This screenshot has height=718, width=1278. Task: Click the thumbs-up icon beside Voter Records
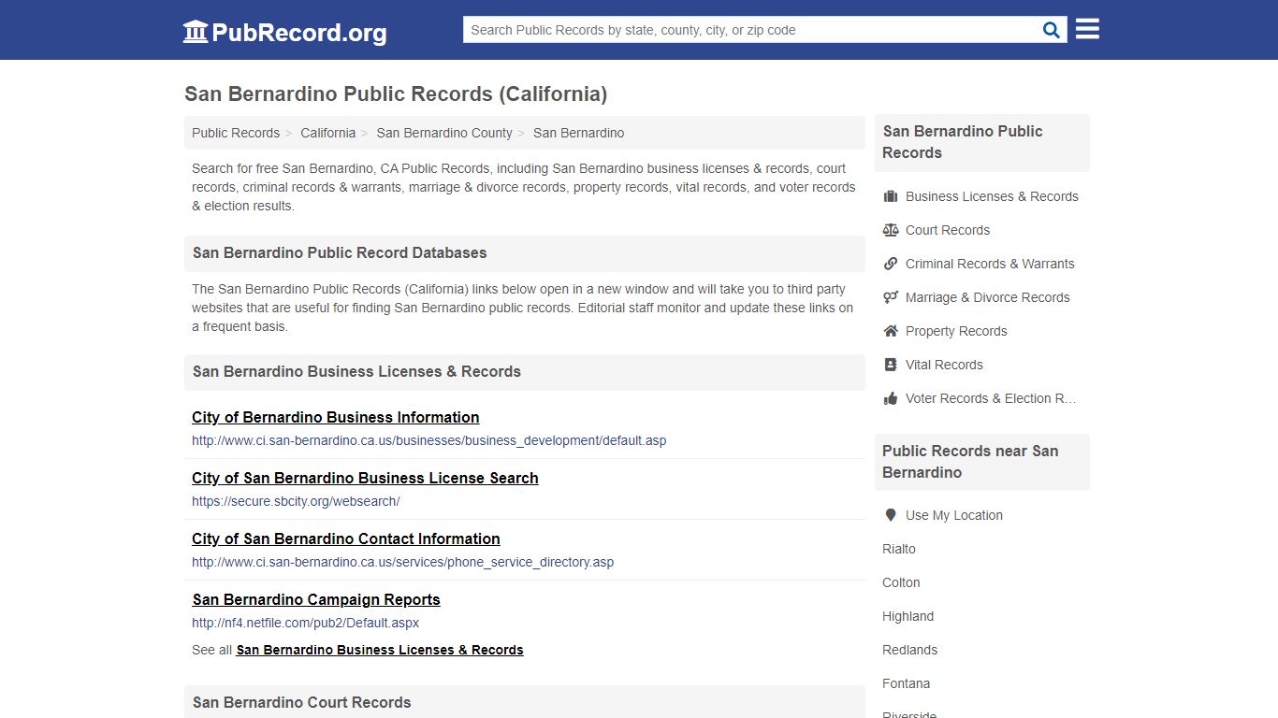[x=891, y=398]
